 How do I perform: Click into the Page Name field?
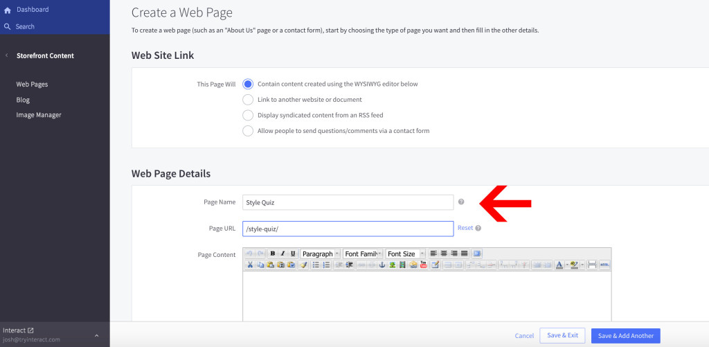click(348, 202)
